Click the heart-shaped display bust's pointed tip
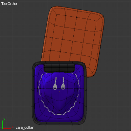This screenshot has width=131, height=131. coord(59,110)
